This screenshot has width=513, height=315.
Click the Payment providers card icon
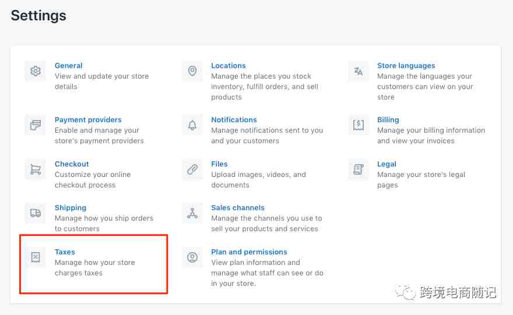point(36,125)
